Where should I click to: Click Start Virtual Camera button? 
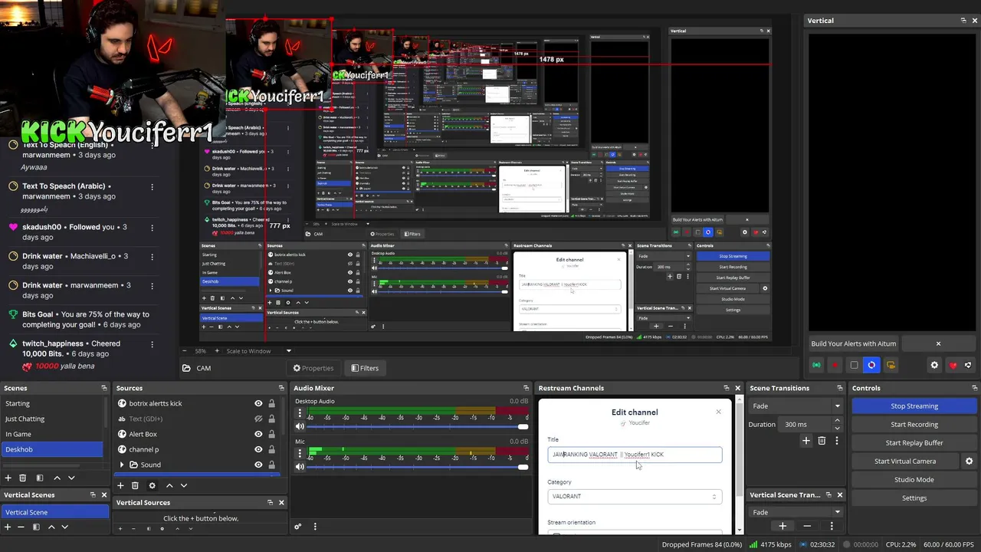pos(905,462)
